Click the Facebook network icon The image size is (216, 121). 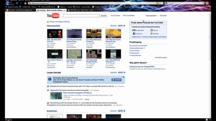click(x=134, y=34)
